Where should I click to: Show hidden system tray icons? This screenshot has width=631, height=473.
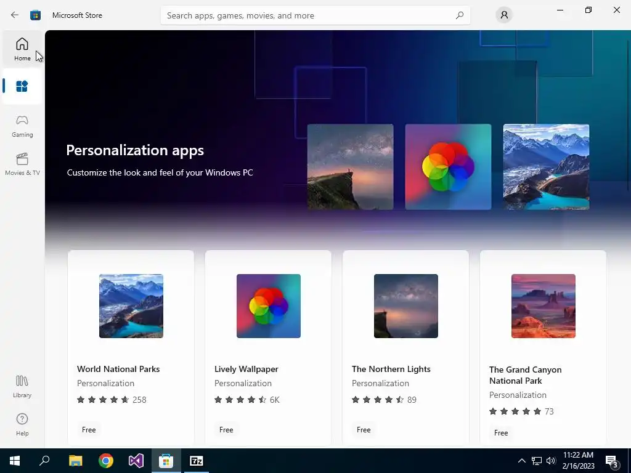[x=521, y=461]
